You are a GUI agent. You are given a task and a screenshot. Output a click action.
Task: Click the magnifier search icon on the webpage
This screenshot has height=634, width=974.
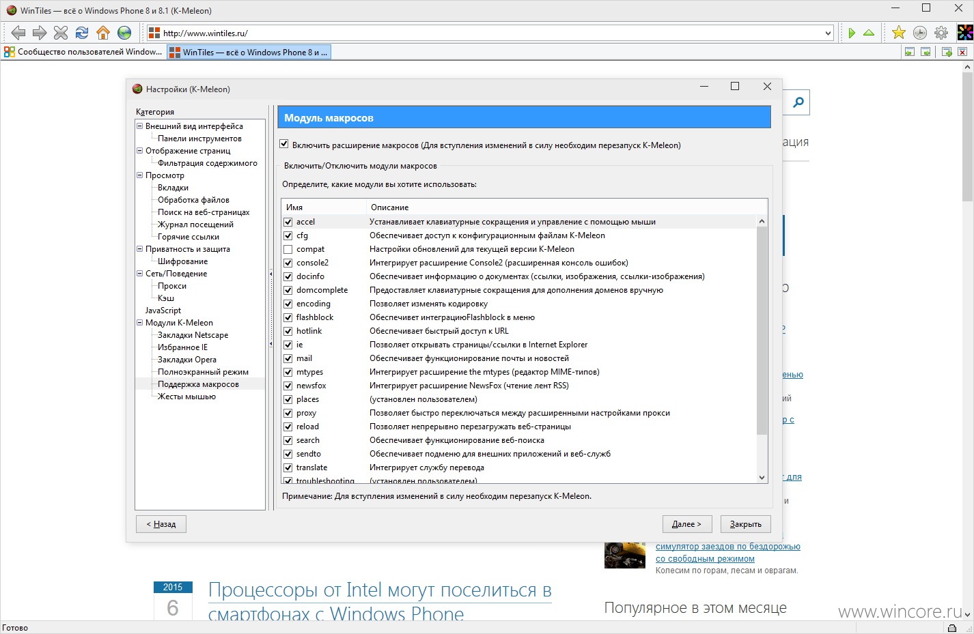click(798, 102)
